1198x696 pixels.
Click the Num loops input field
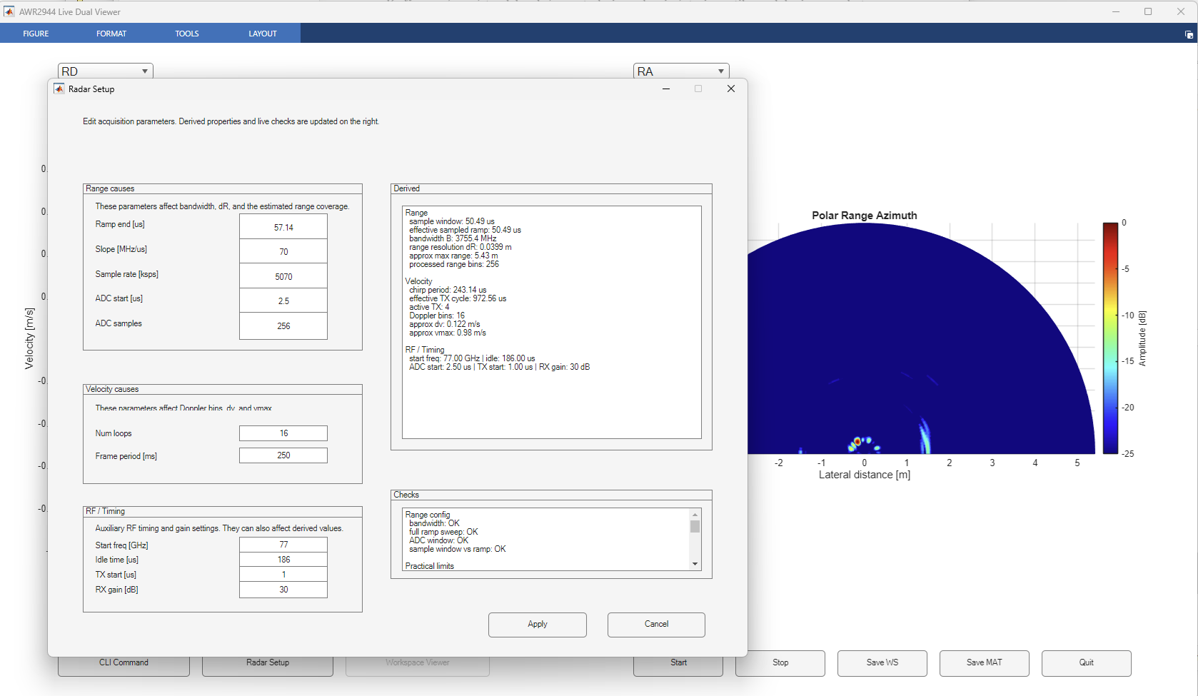tap(283, 433)
